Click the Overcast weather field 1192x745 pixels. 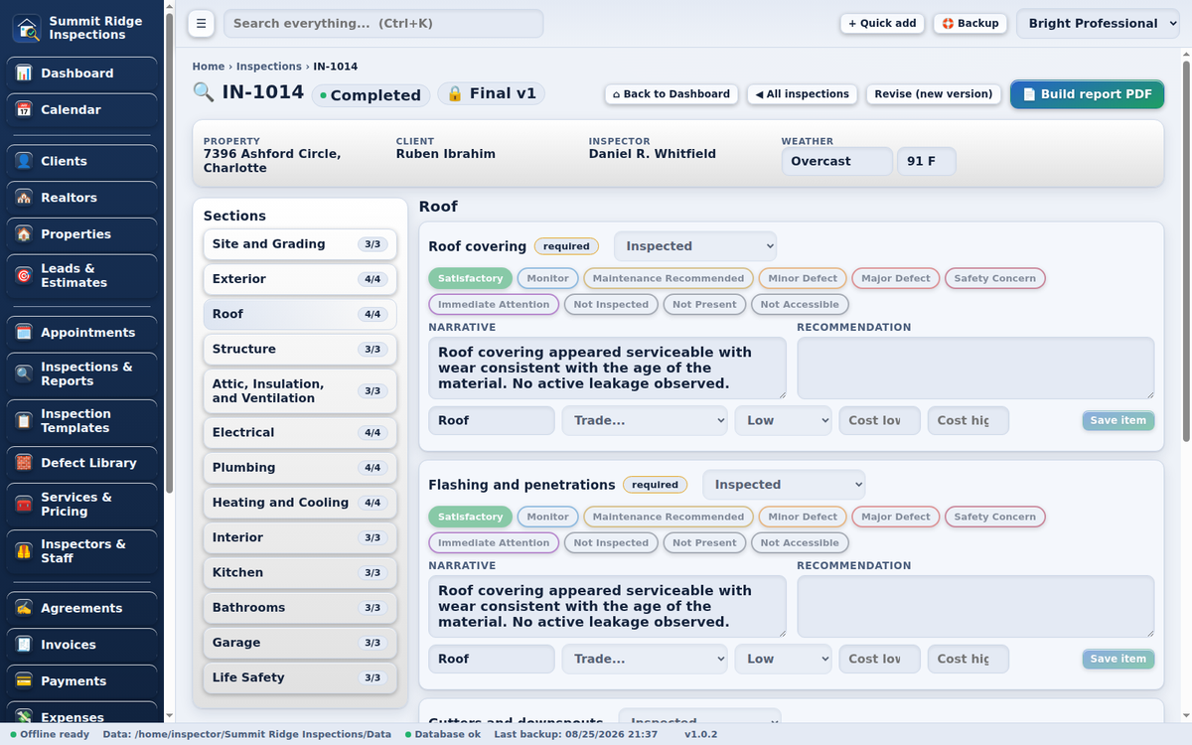tap(836, 161)
